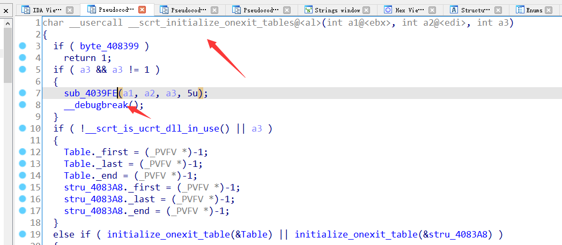562x245 pixels.
Task: Click initialize_onexit_table call with &stru_4083A8
Action: point(396,235)
